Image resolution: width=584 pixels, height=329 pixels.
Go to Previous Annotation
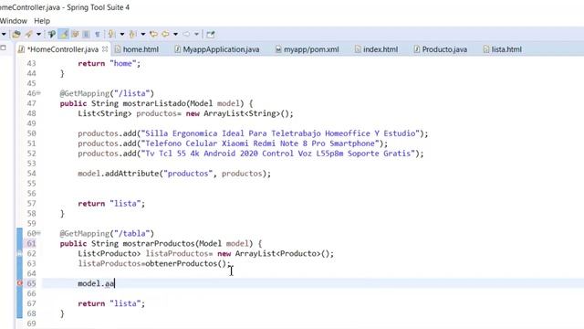click(132, 35)
